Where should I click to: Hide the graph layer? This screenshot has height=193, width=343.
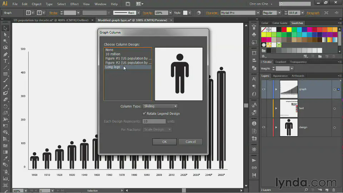tap(264, 89)
